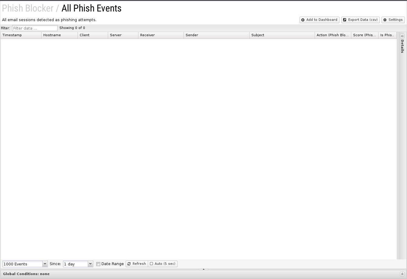Screen dimensions: 407x279
Task: Open Settings using the gear icon
Action: click(385, 20)
